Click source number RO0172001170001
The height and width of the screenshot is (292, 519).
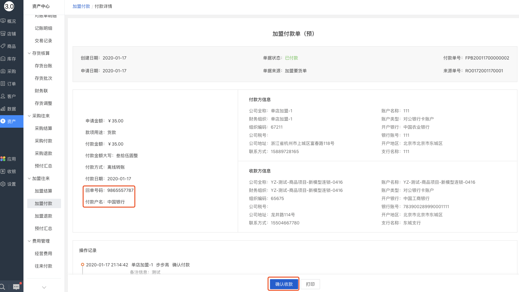[x=484, y=71]
